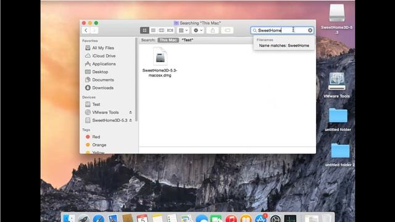The image size is (395, 222).
Task: Open Reminders from the Dock
Action: (172, 218)
